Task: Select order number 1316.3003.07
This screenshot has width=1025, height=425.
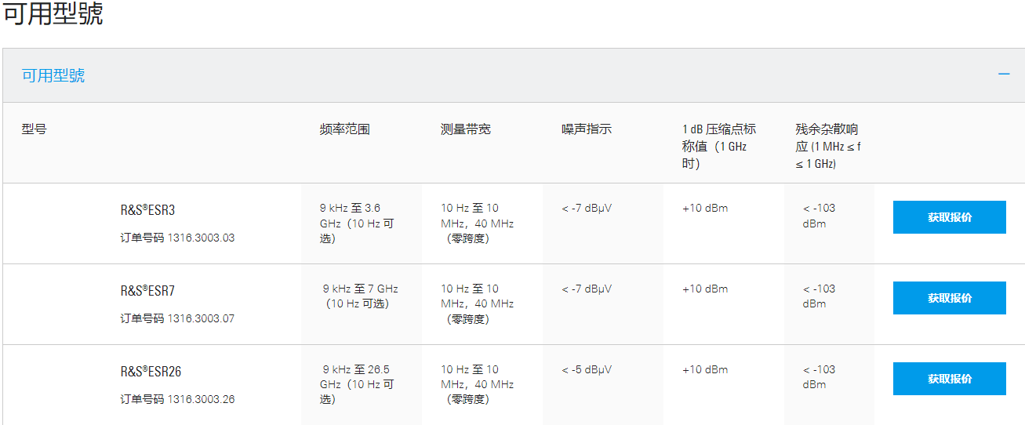Action: click(177, 318)
